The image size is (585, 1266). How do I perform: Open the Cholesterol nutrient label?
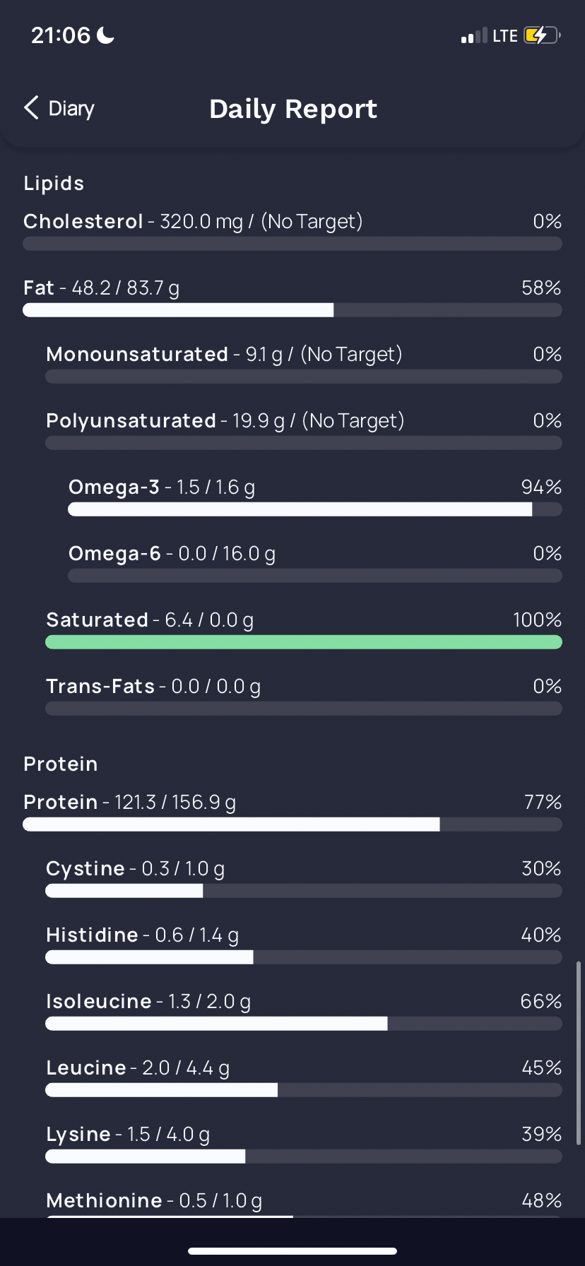coord(83,222)
